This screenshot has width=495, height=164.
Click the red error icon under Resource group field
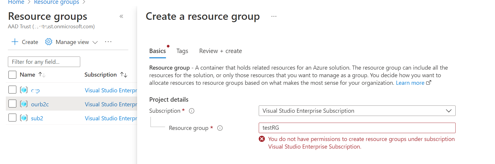click(262, 139)
